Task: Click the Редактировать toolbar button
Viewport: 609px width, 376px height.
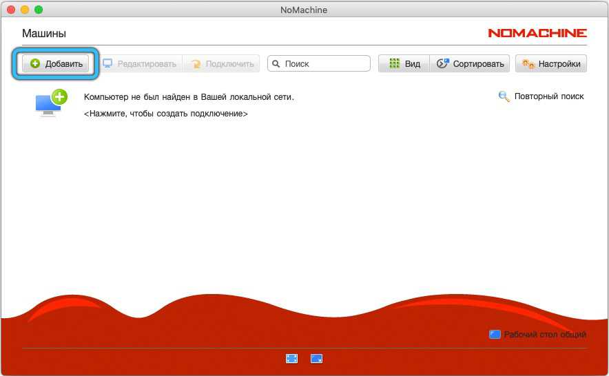Action: point(141,64)
